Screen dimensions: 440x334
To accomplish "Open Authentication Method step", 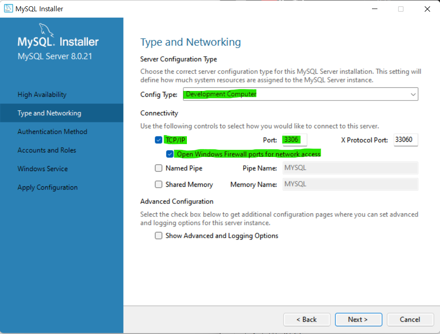I will 53,131.
